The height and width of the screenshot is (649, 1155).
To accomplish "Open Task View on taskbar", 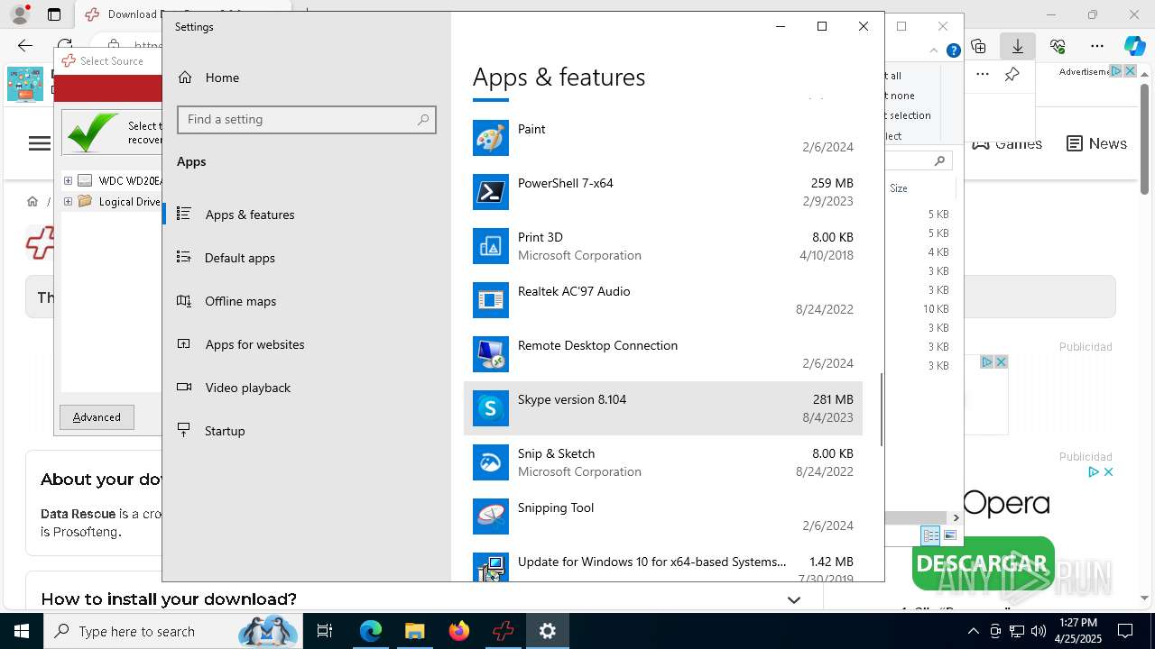I will tap(325, 631).
